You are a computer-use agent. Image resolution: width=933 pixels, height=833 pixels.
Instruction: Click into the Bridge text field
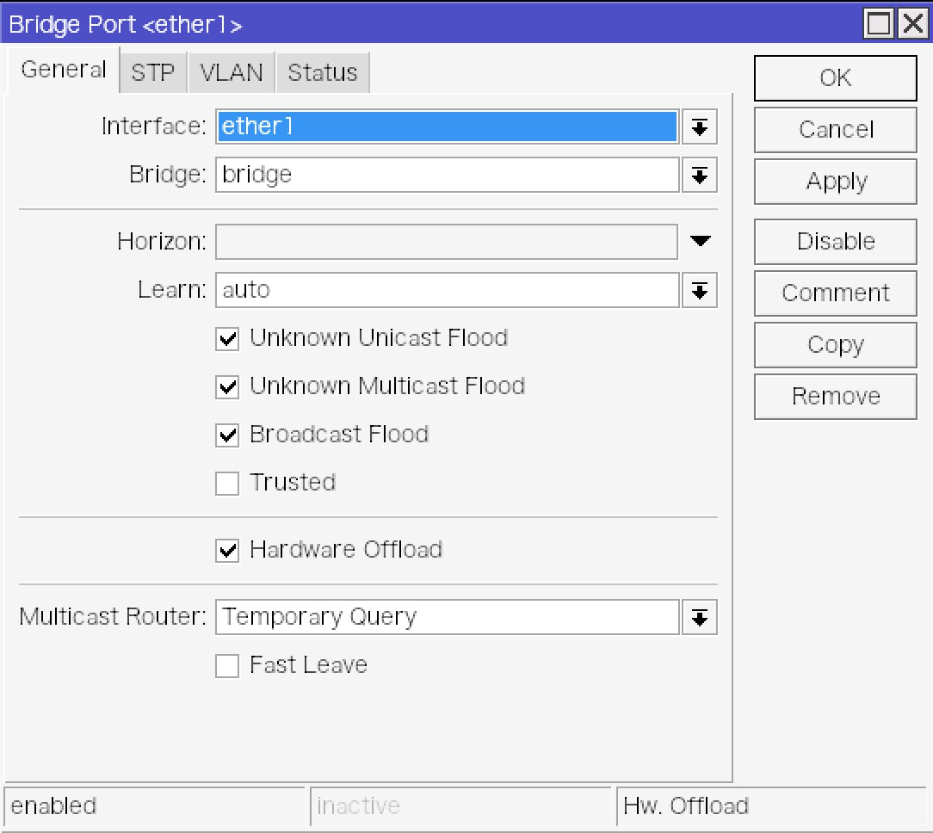tap(446, 176)
